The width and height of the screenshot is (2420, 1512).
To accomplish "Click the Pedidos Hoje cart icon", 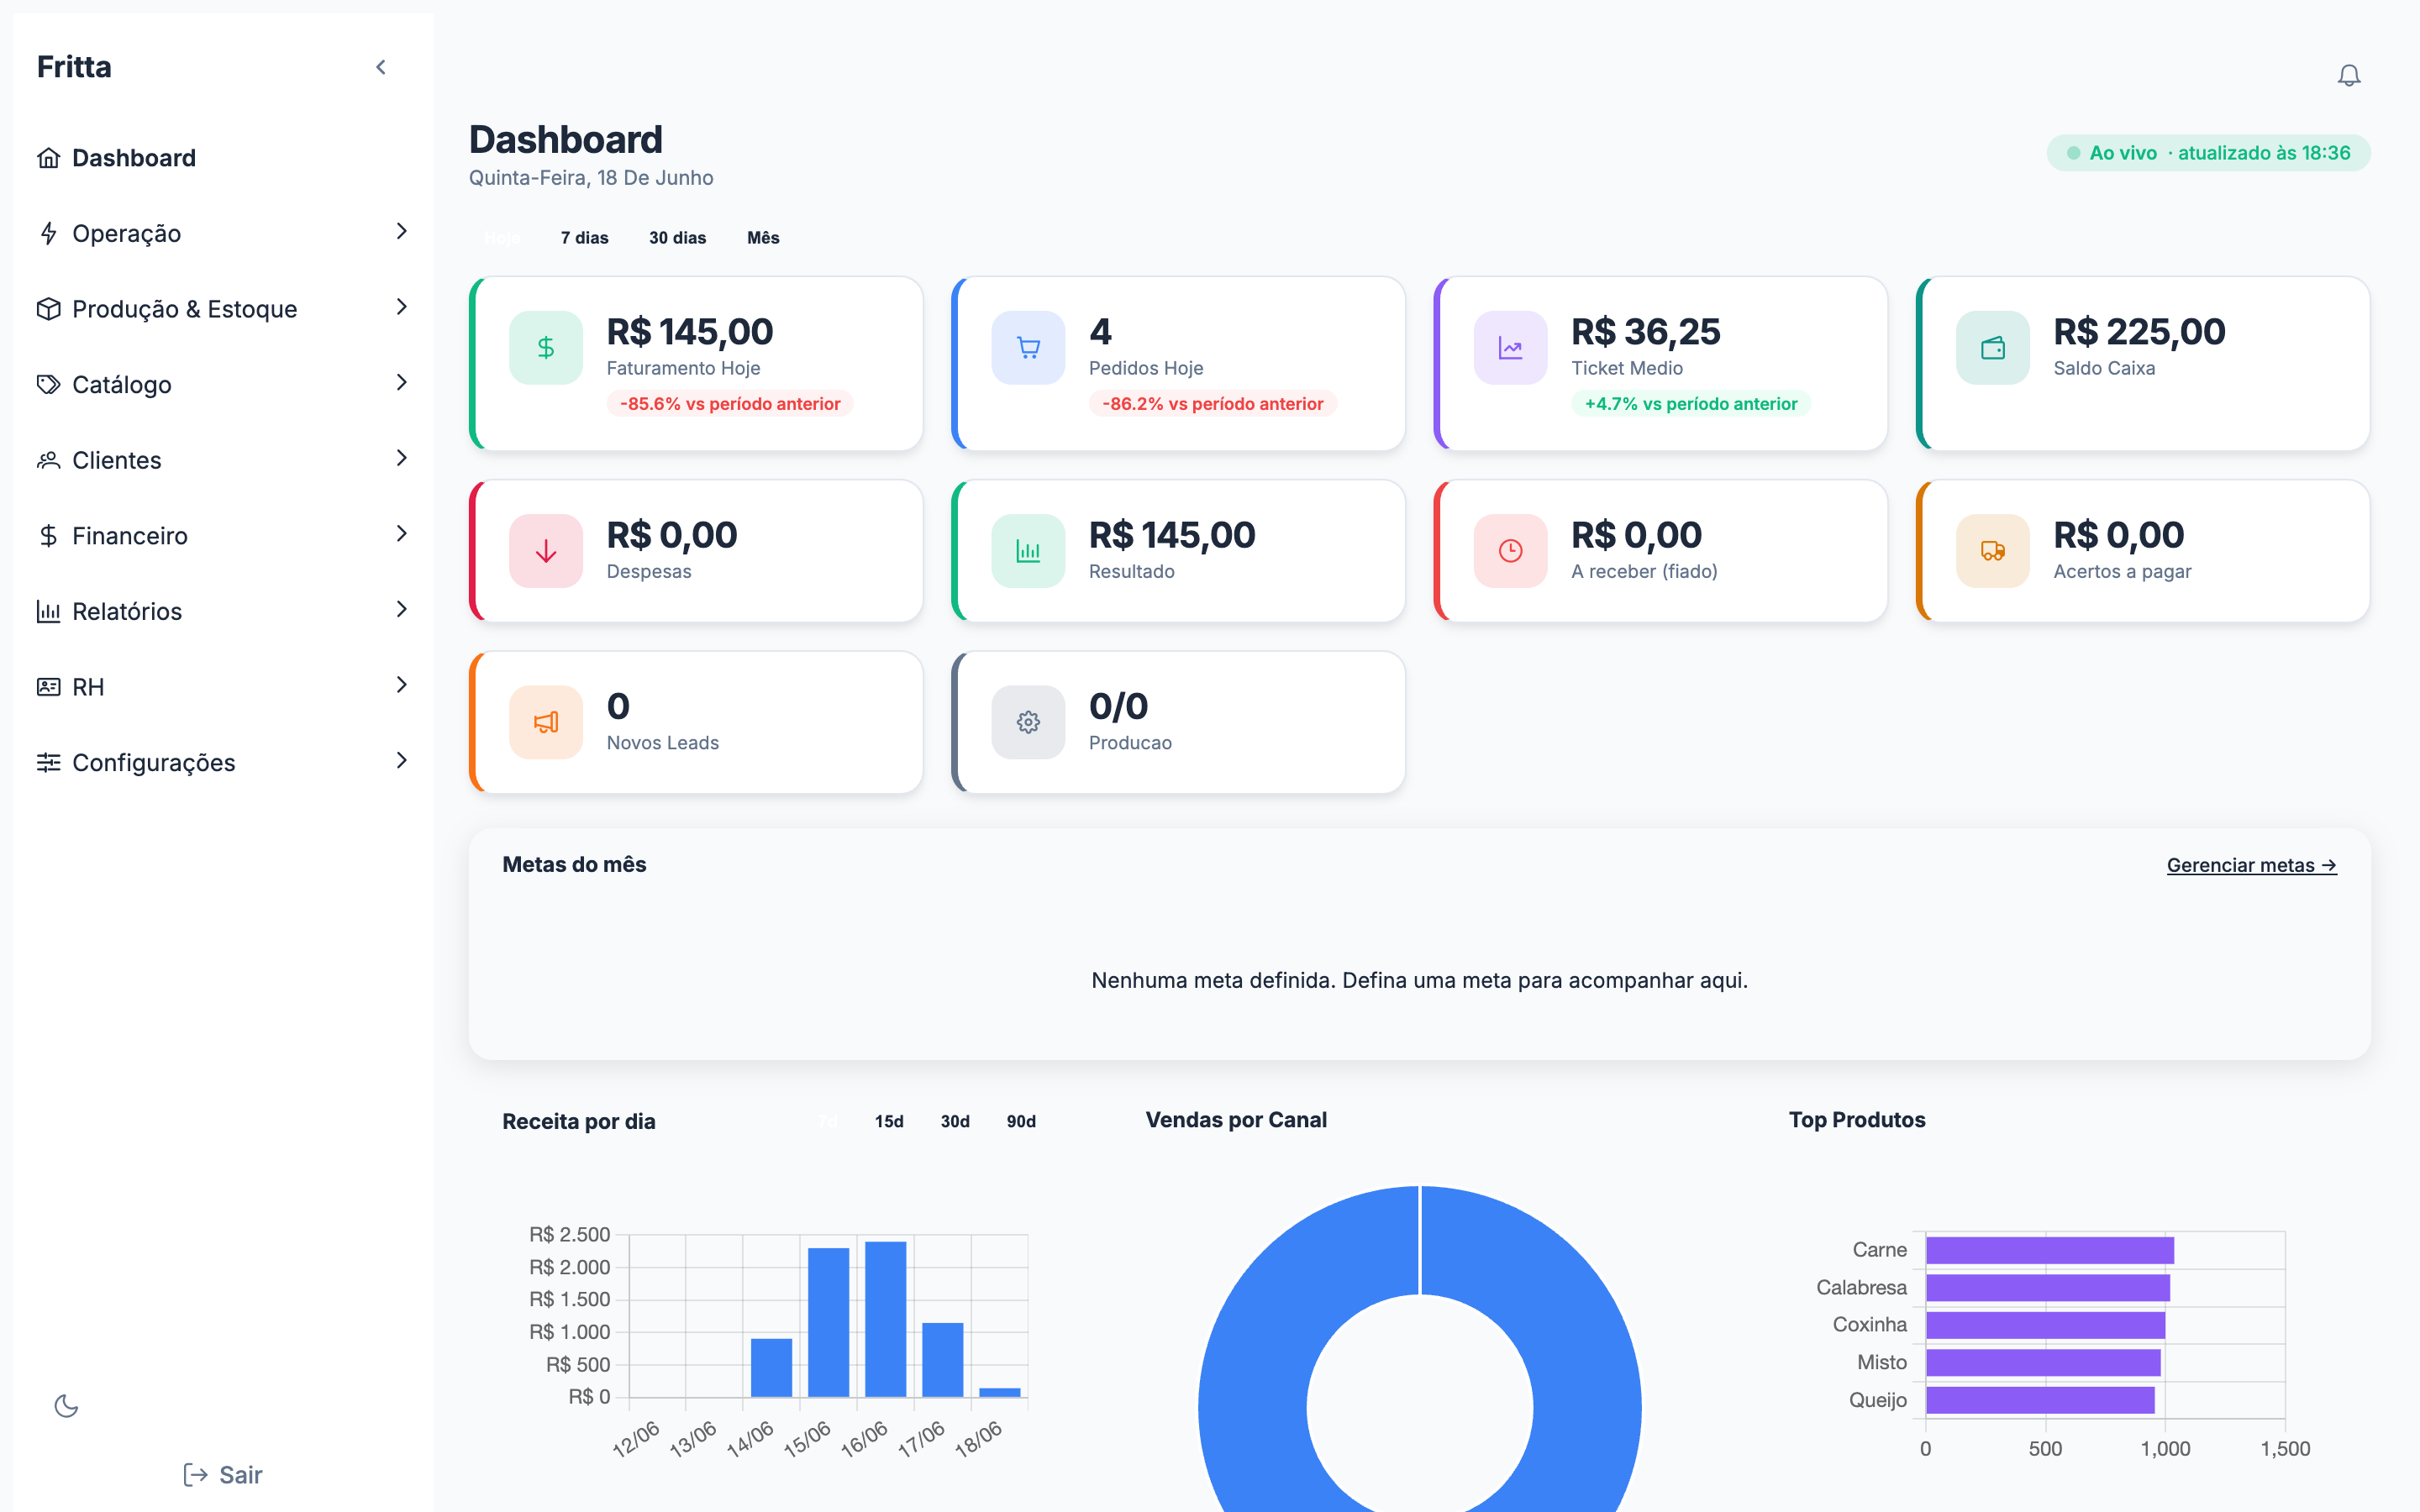I will [1027, 347].
